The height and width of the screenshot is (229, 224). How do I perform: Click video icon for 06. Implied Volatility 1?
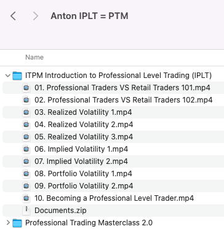tap(26, 149)
